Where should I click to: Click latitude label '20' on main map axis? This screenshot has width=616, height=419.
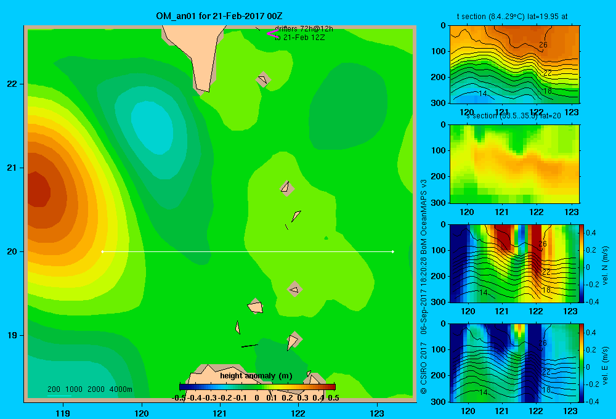pos(12,251)
